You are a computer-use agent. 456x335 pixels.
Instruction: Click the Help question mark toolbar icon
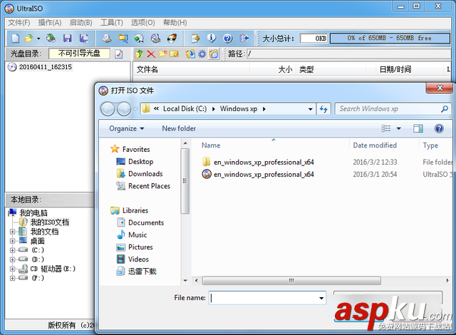[228, 38]
